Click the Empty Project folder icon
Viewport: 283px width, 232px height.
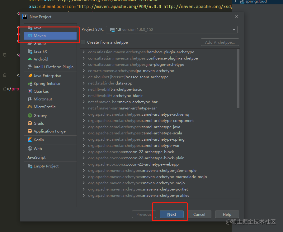[x=30, y=166]
